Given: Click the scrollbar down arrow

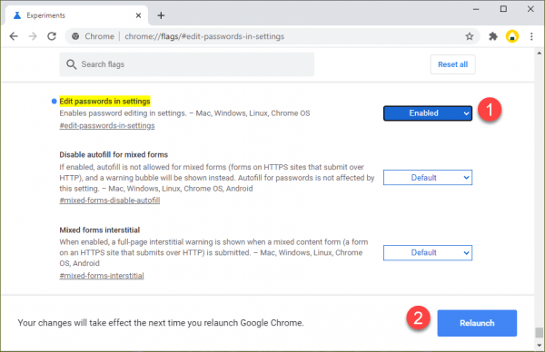Looking at the screenshot, I should pyautogui.click(x=539, y=345).
